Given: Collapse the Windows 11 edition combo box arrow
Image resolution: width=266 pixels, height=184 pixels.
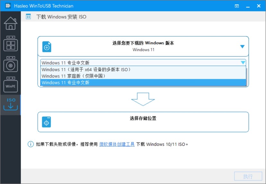Looking at the screenshot, I should [243, 63].
